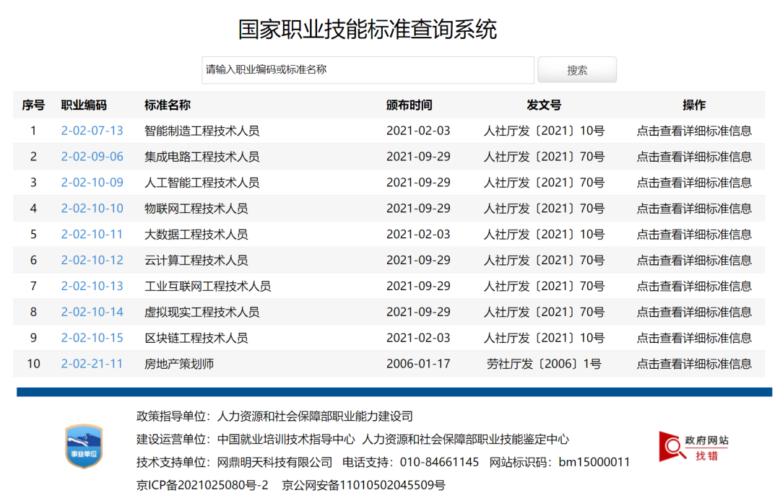Select standard name 物联网工程技术人员

click(x=196, y=208)
